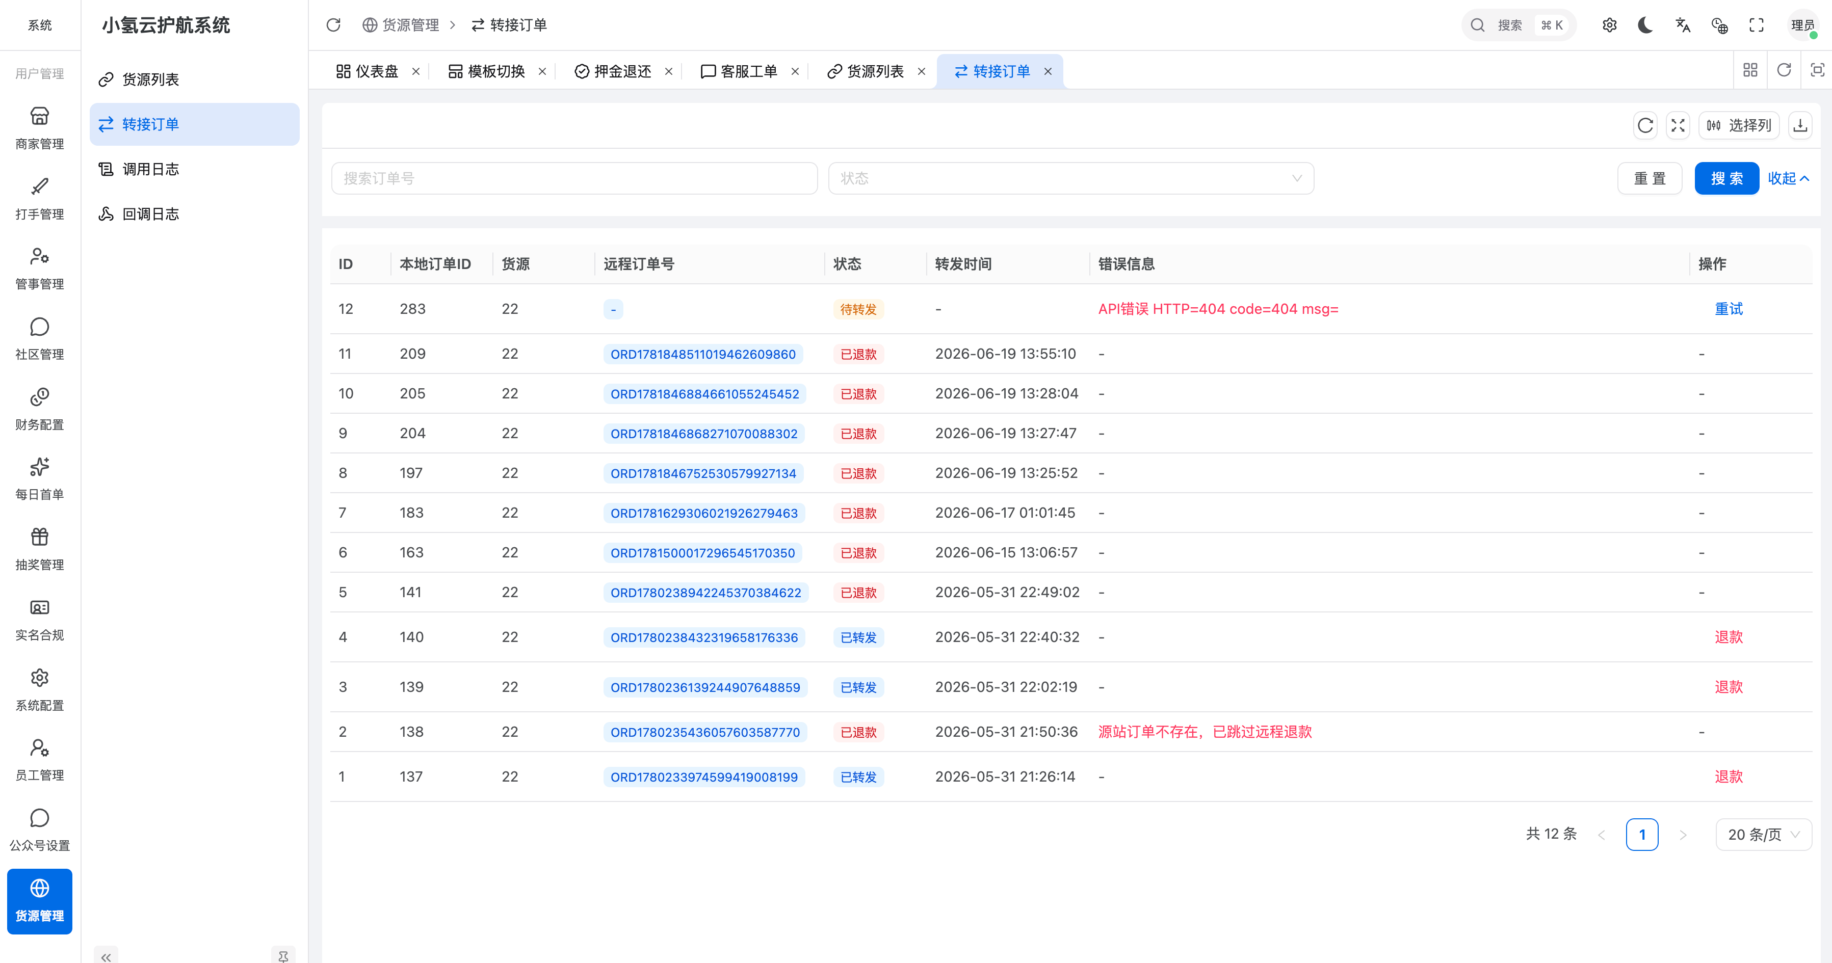Open the 商家管理 sidebar section
This screenshot has width=1832, height=963.
coord(40,128)
